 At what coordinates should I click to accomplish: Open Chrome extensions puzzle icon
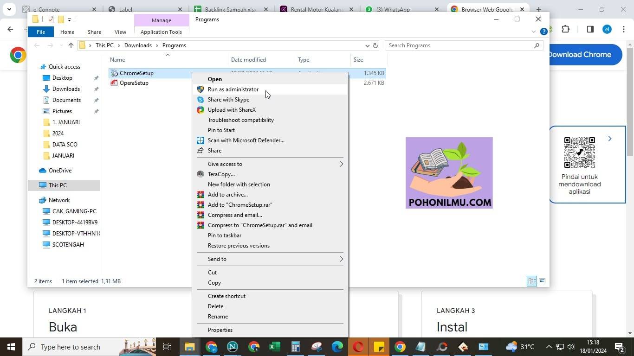(x=565, y=29)
